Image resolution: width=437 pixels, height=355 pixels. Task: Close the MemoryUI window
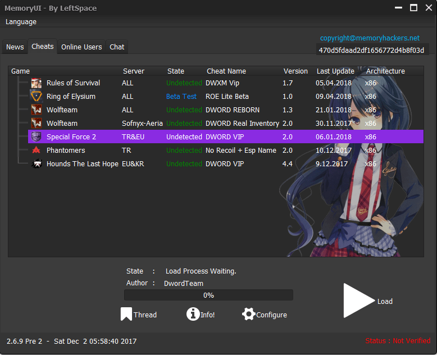coord(429,8)
